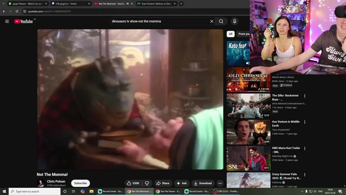The height and width of the screenshot is (195, 346).
Task: Open Saturday Night Live channel link
Action: tap(282, 156)
